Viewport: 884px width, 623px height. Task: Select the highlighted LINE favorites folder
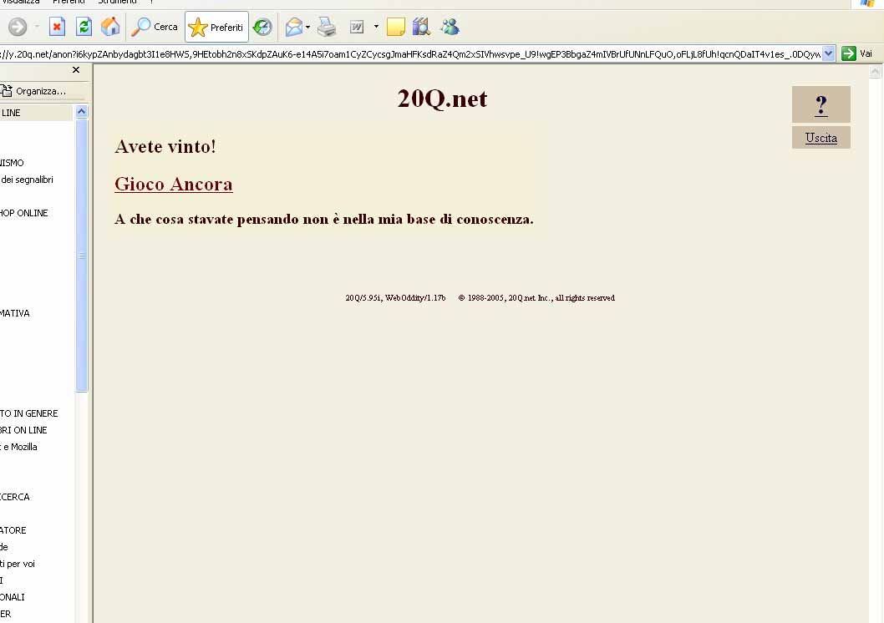tap(36, 113)
